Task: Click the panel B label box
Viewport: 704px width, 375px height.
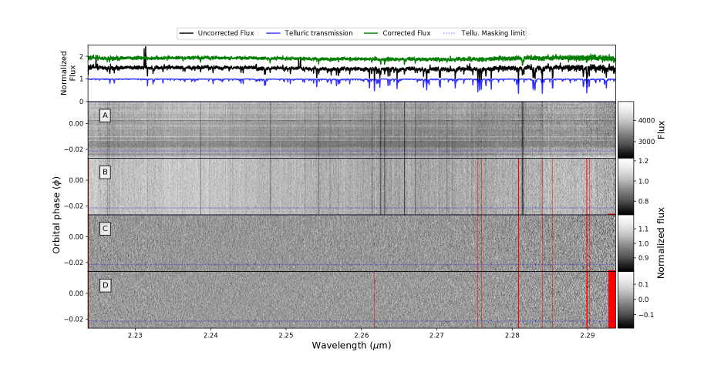Action: [x=105, y=172]
